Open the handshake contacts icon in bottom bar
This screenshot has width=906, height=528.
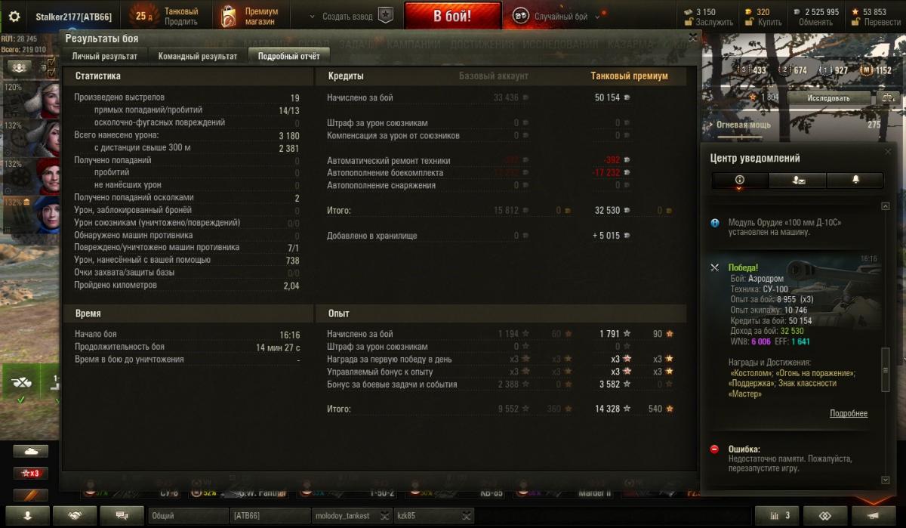tap(75, 515)
